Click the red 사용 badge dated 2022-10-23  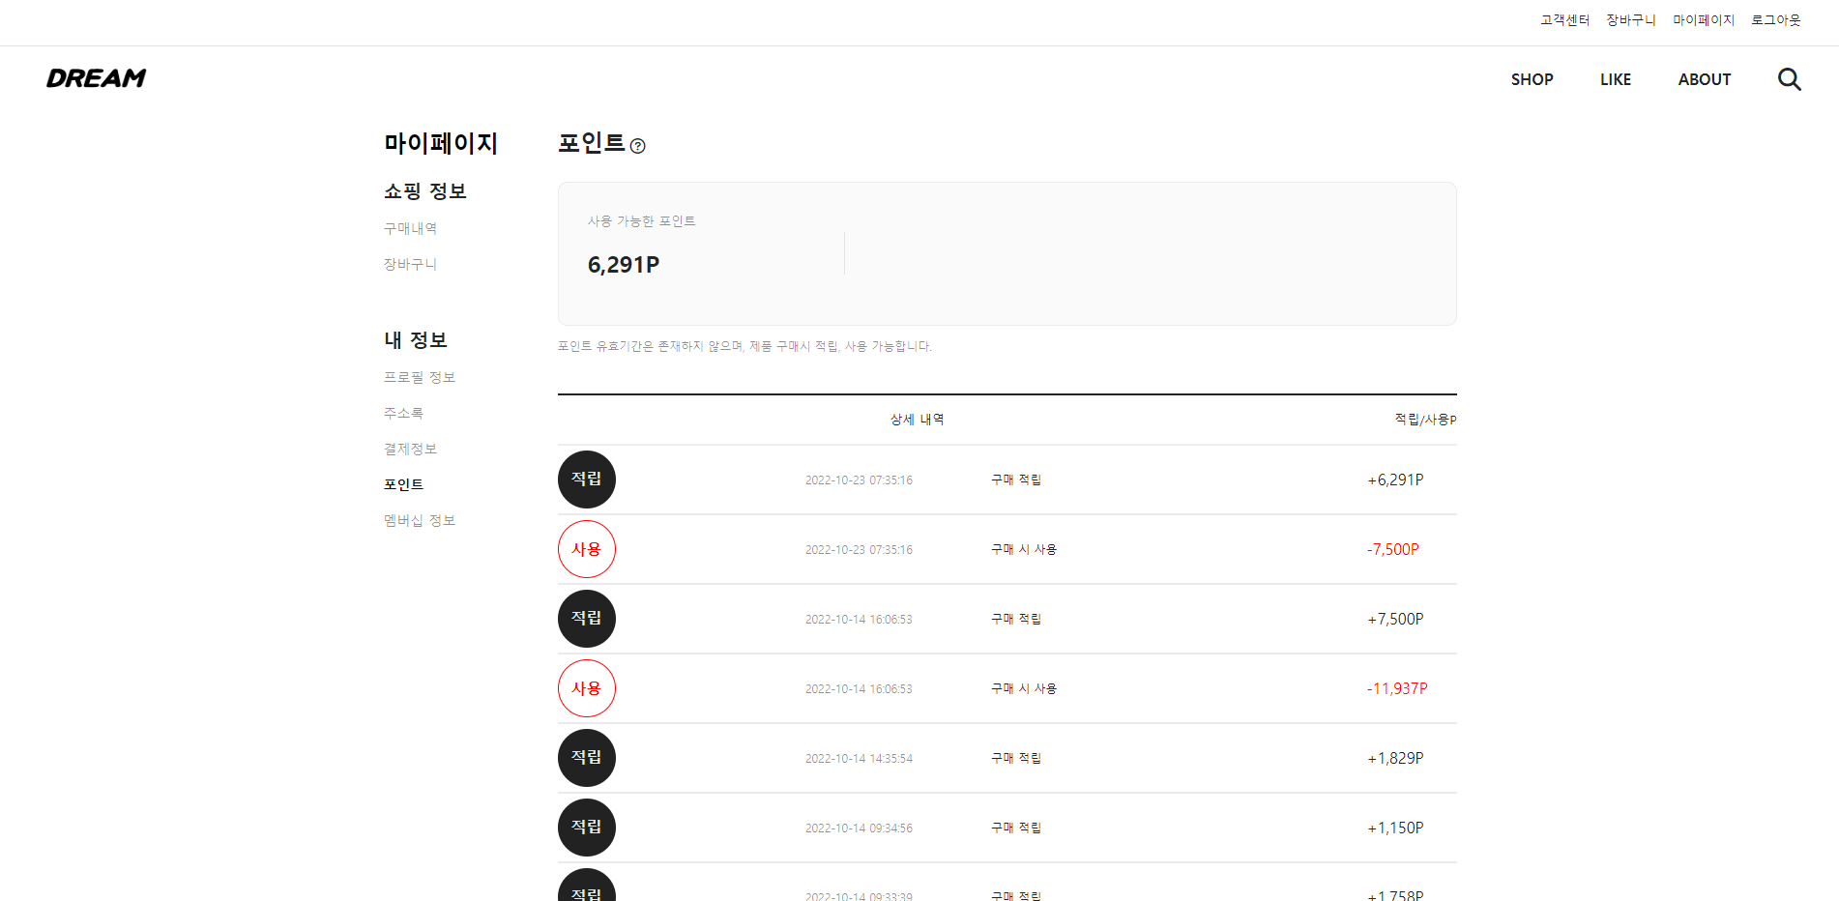pos(586,549)
